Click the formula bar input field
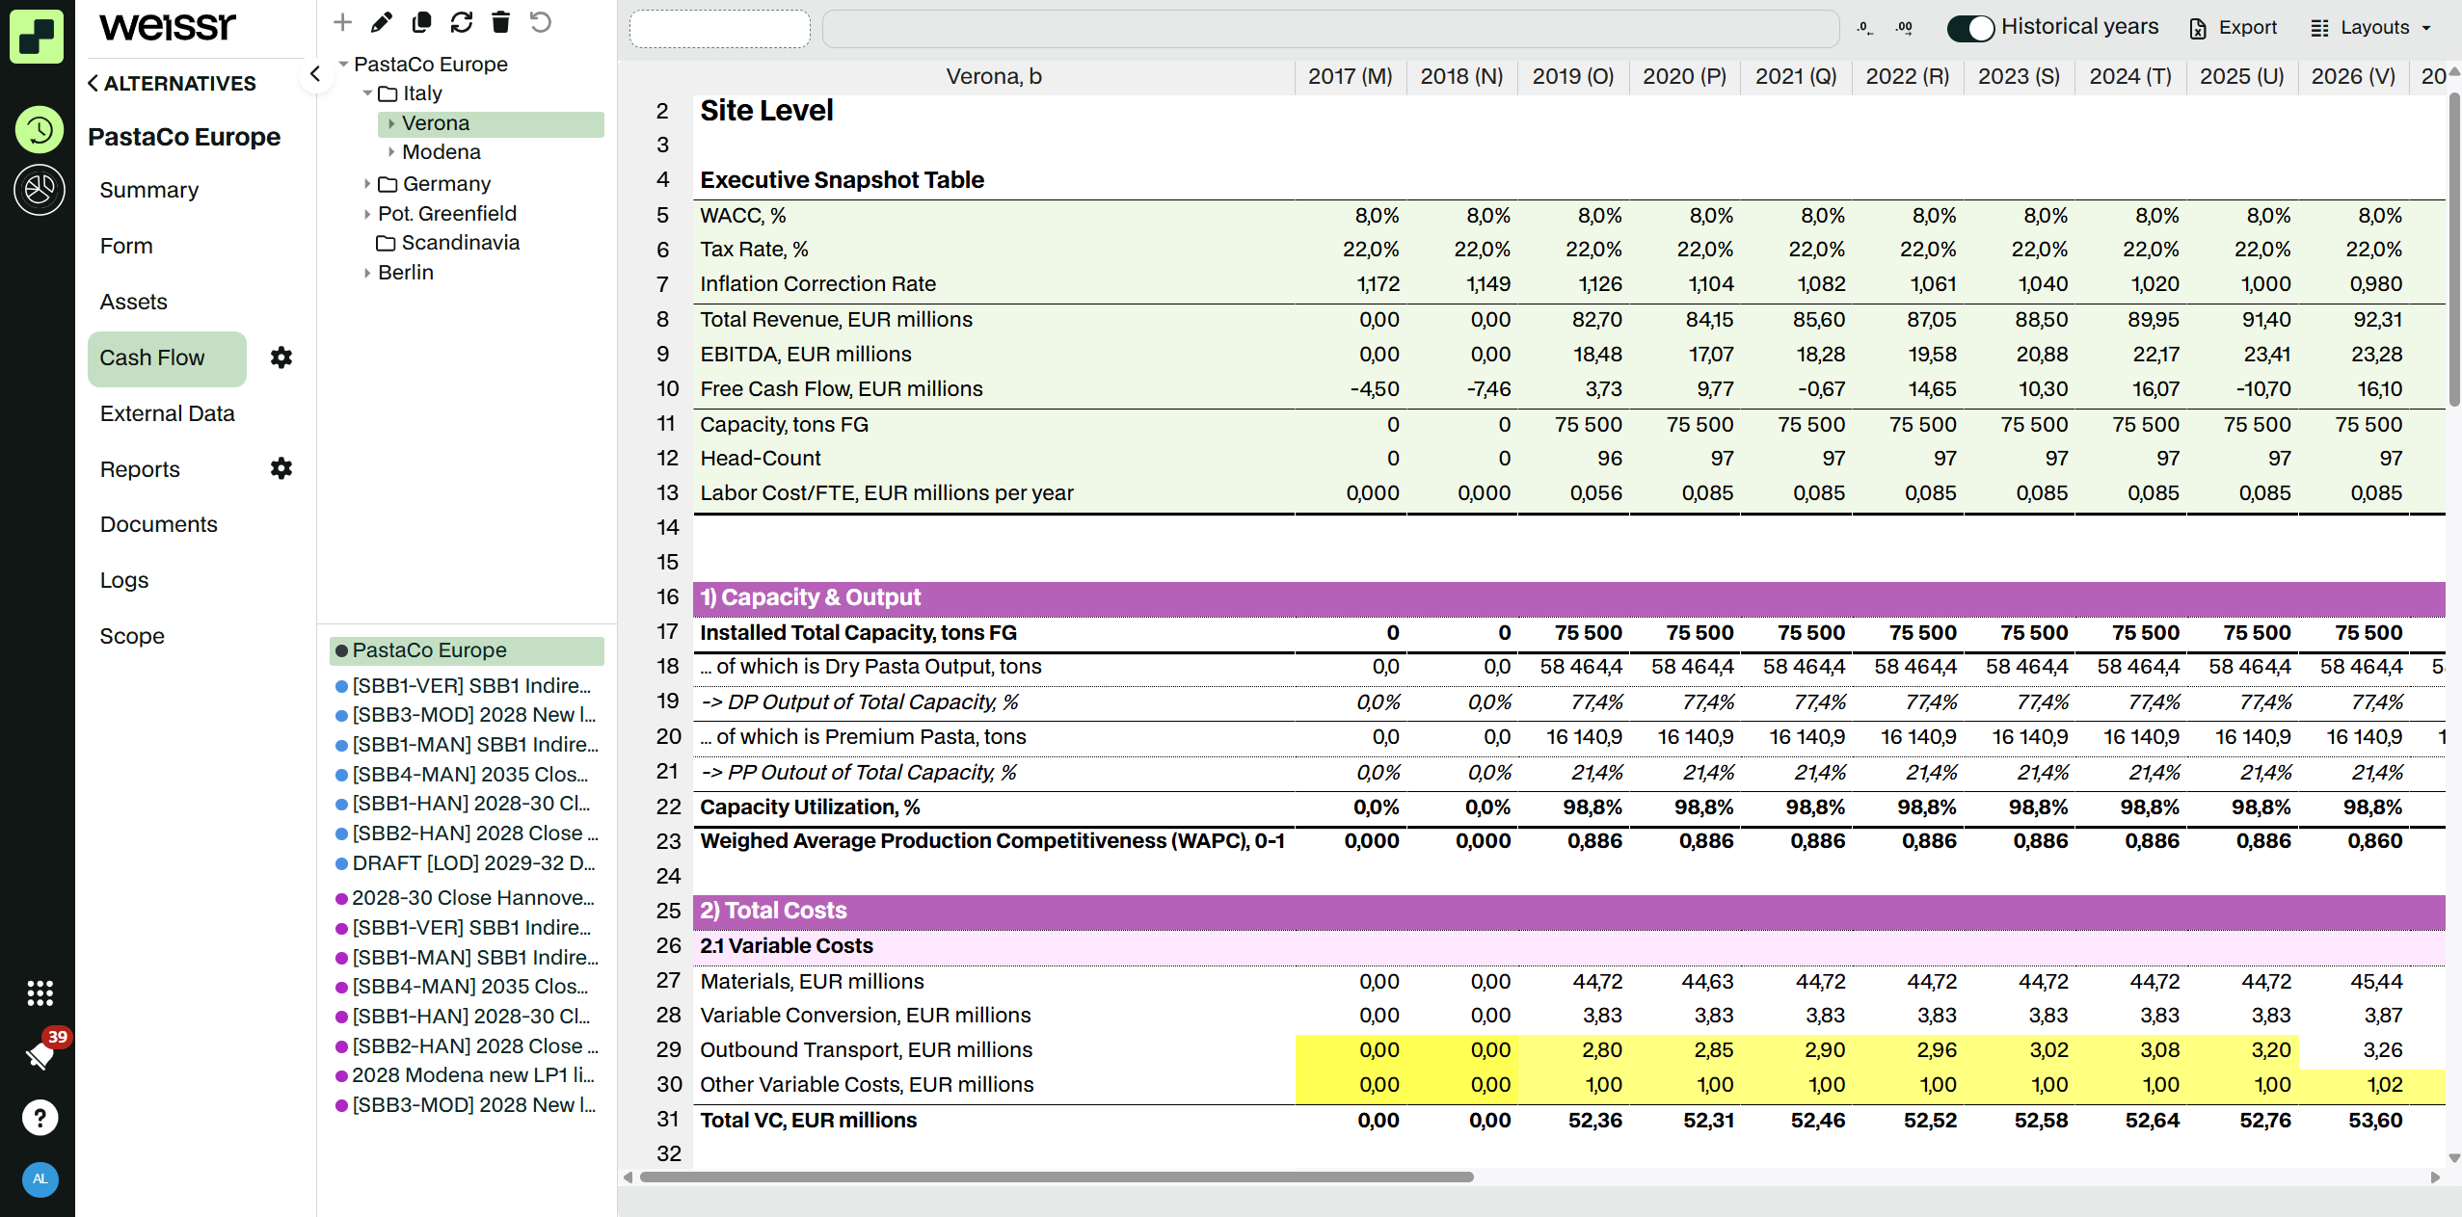2462x1217 pixels. click(x=1330, y=29)
